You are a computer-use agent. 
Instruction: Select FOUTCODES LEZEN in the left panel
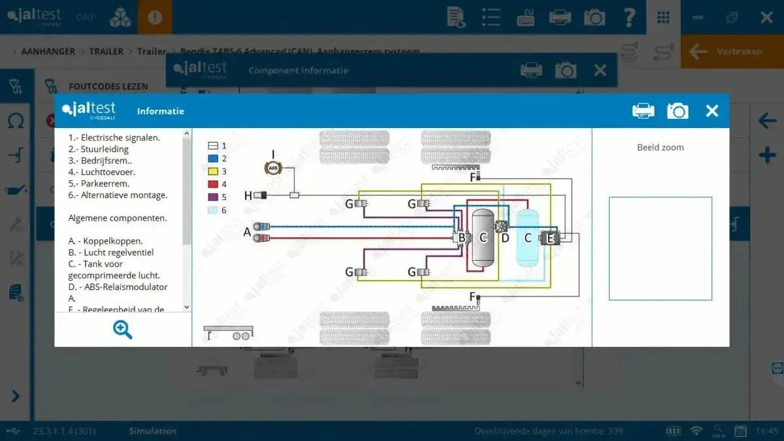[x=108, y=86]
